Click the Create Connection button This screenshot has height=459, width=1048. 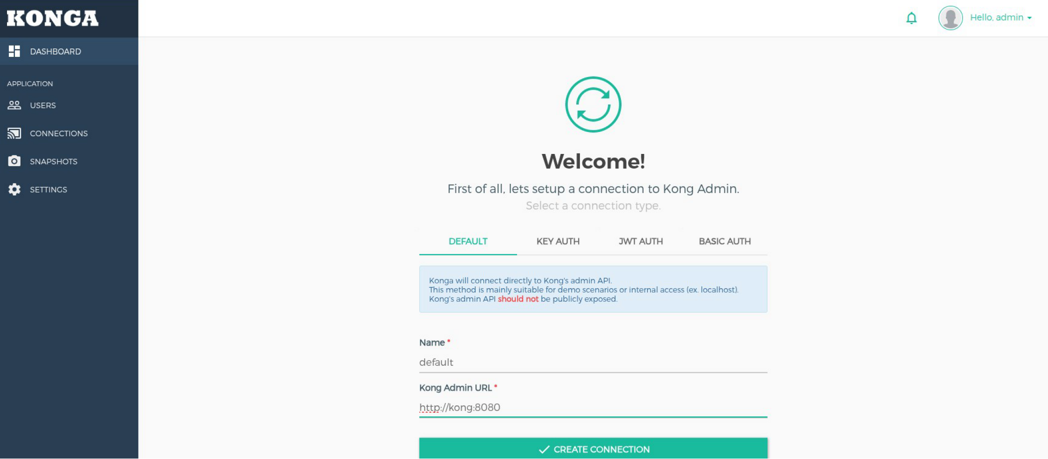click(x=593, y=449)
